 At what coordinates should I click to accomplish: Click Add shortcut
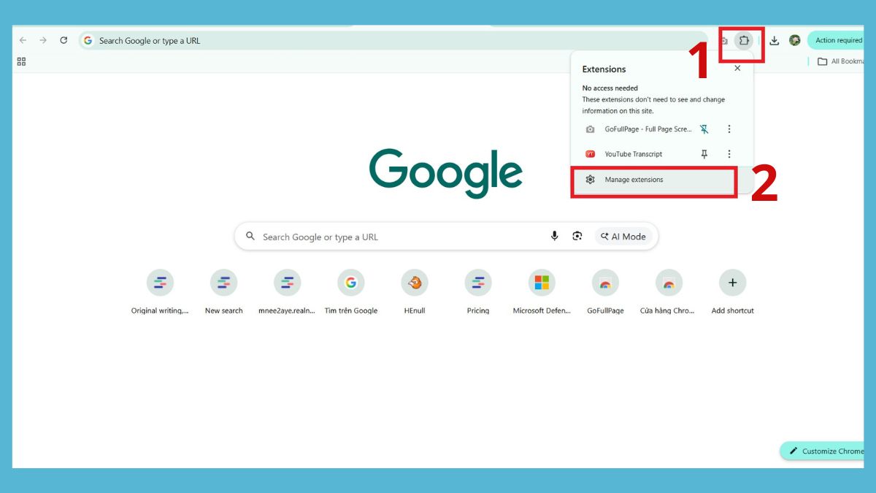[732, 291]
